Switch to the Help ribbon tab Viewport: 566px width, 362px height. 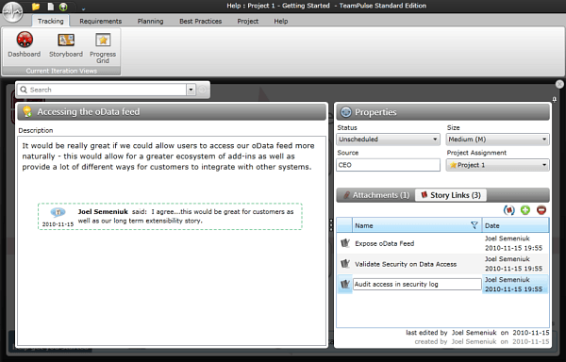click(x=281, y=21)
